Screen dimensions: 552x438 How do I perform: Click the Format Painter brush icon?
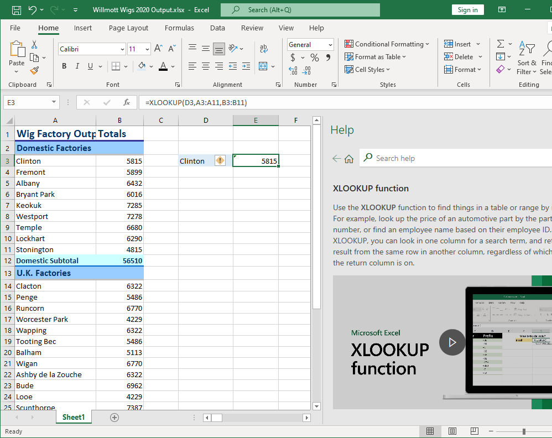tap(34, 70)
